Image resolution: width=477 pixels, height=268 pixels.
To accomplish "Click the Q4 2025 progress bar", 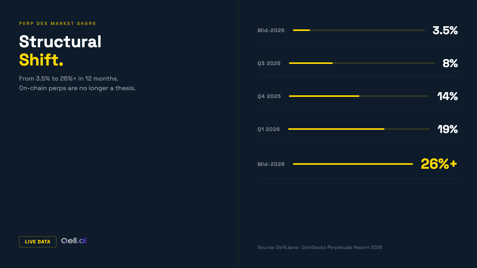I will pyautogui.click(x=359, y=96).
